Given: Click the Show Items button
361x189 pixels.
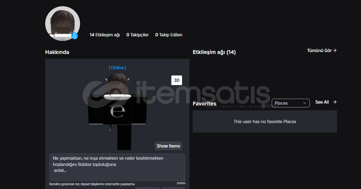Looking at the screenshot, I should point(168,146).
